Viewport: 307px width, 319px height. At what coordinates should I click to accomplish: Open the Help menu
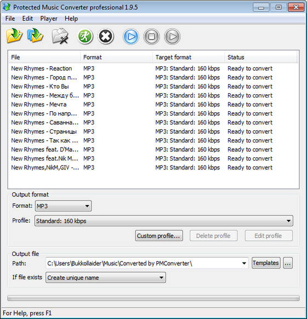(71, 19)
